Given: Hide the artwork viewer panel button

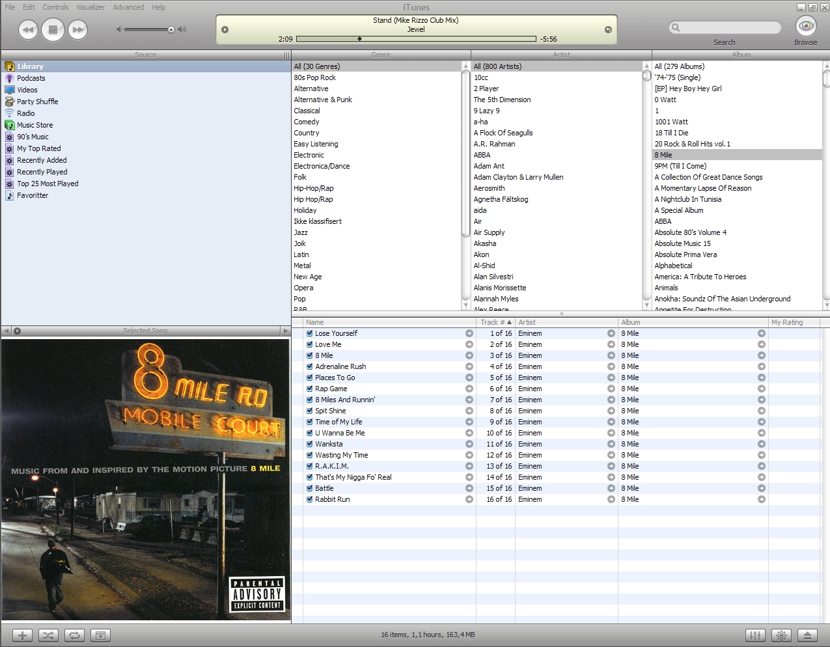Looking at the screenshot, I should (x=100, y=635).
